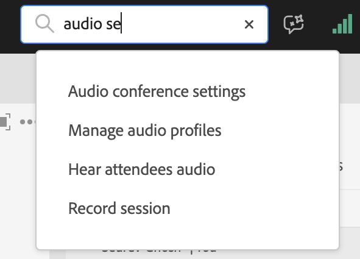This screenshot has width=360, height=259.
Task: Open the AI assistant chat sparkle icon
Action: (294, 24)
